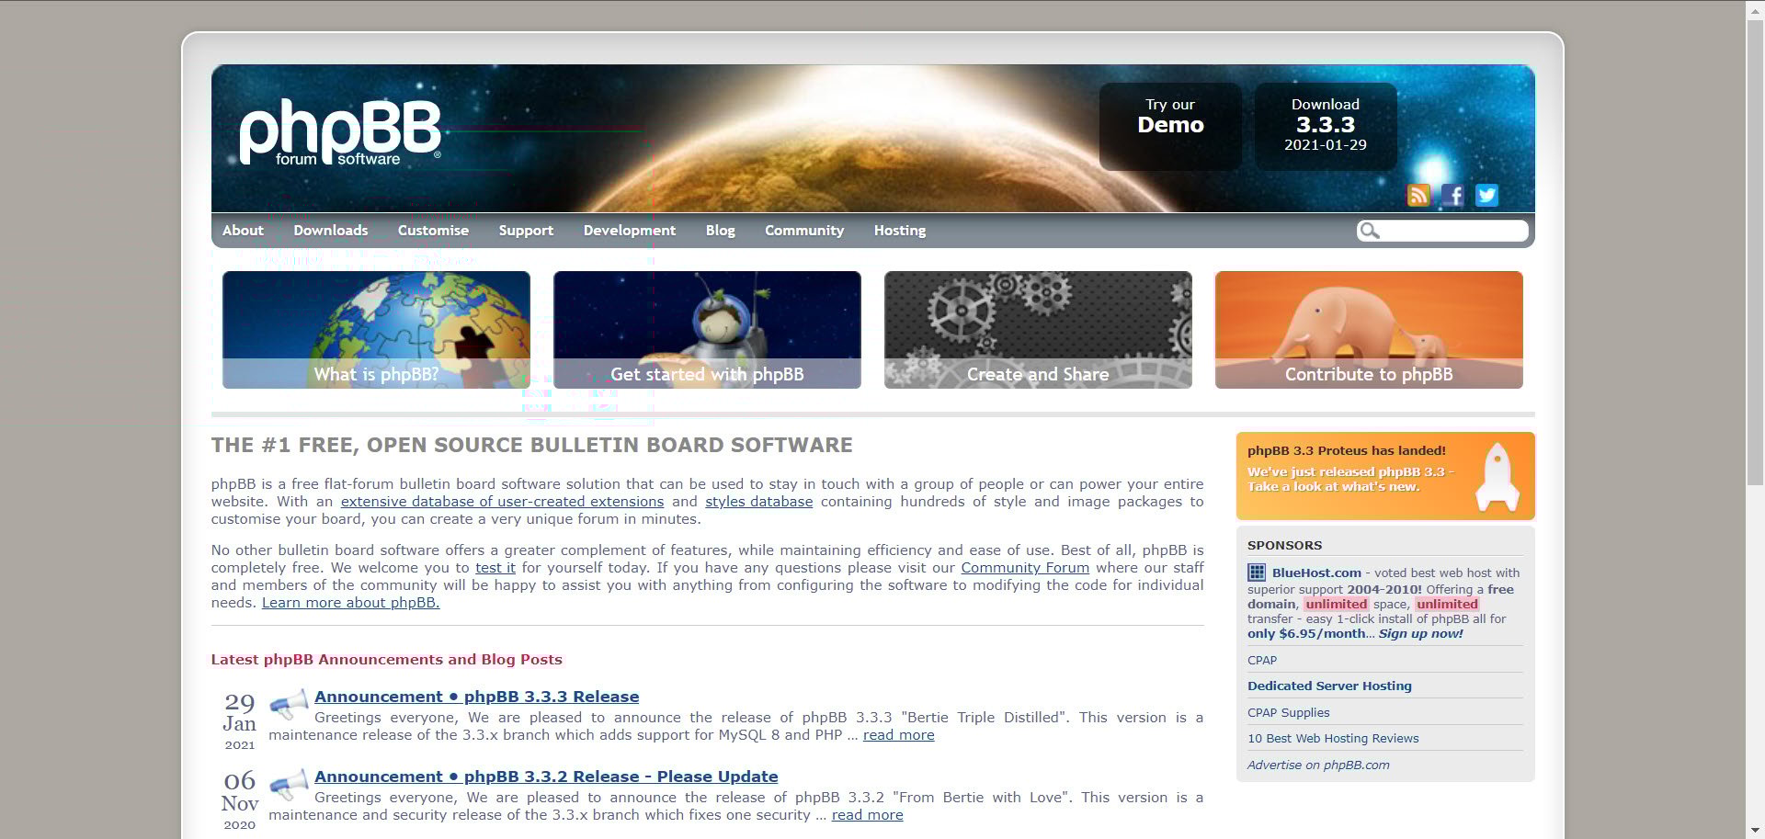Image resolution: width=1765 pixels, height=839 pixels.
Task: Click the search magnifier icon
Action: pyautogui.click(x=1370, y=231)
